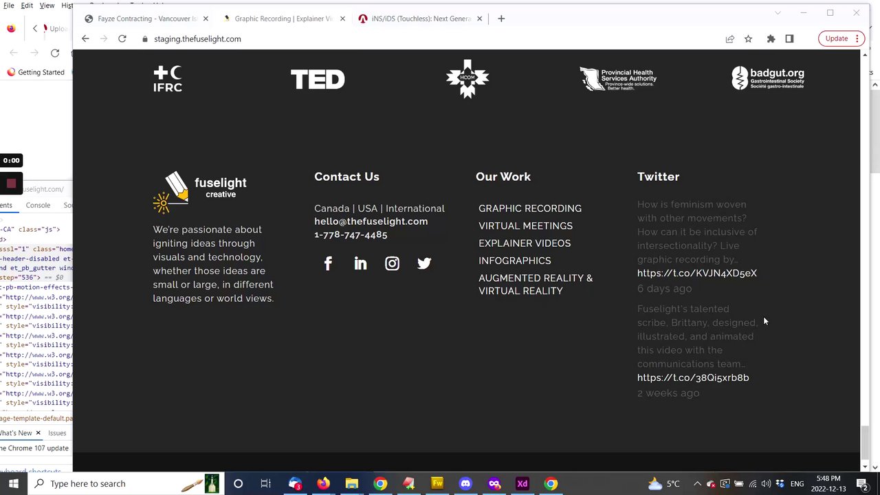880x495 pixels.
Task: Show hidden system tray icons
Action: coord(696,483)
